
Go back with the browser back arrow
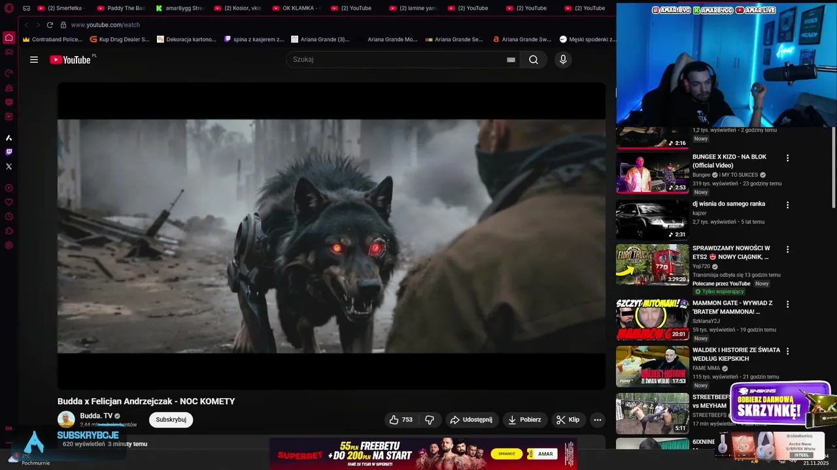(27, 25)
